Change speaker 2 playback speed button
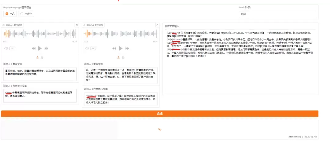This screenshot has width=330, height=141. pyautogui.click(x=93, y=49)
